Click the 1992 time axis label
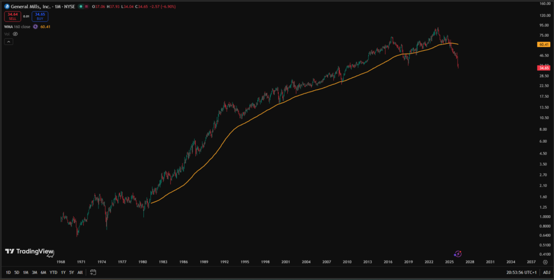The width and height of the screenshot is (554, 280). [x=225, y=262]
